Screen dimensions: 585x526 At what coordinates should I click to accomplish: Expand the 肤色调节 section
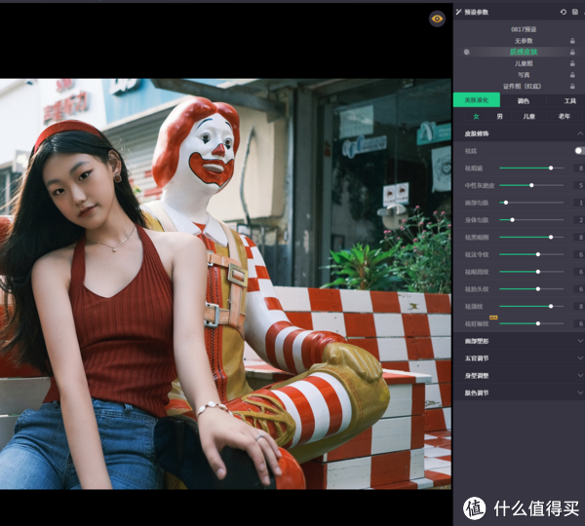580,393
